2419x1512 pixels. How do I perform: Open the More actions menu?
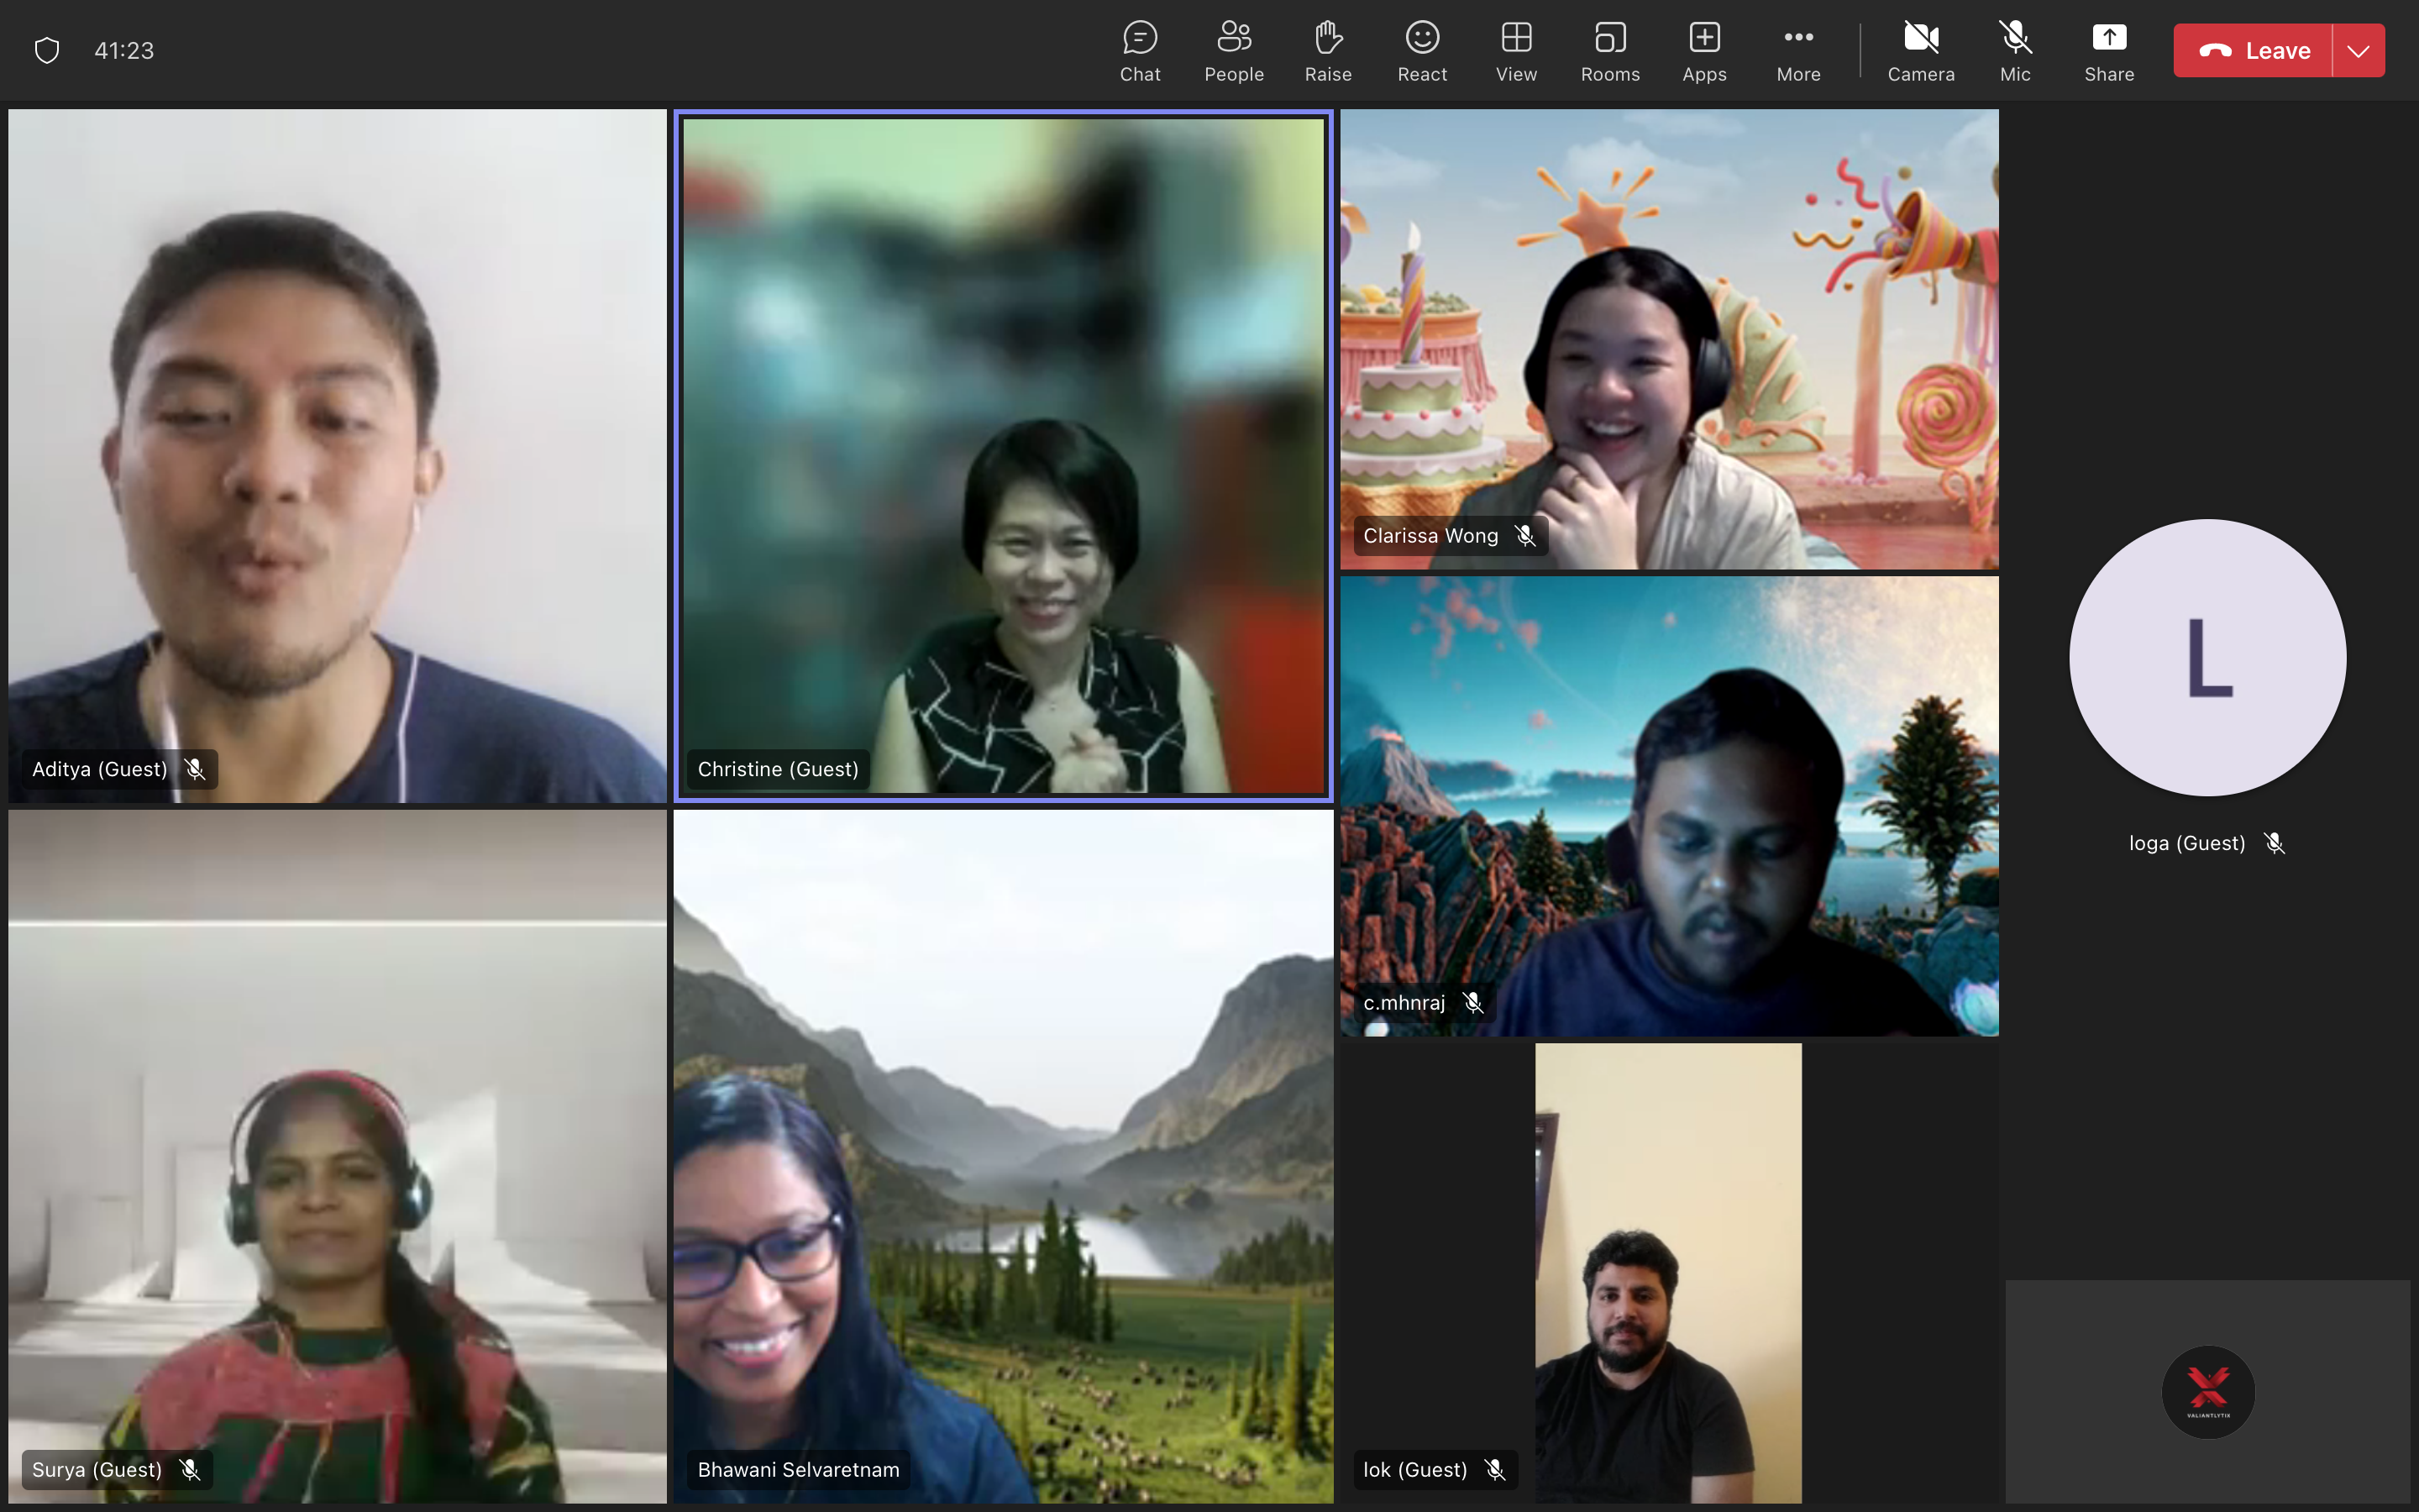point(1797,51)
